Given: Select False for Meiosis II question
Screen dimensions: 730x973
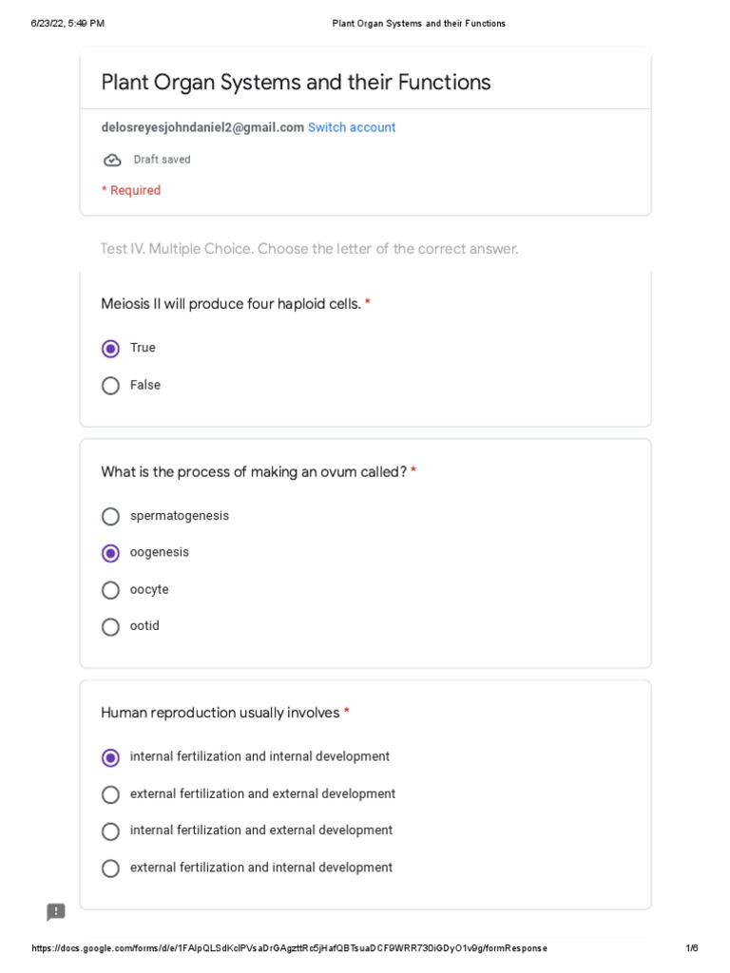Looking at the screenshot, I should (x=111, y=386).
